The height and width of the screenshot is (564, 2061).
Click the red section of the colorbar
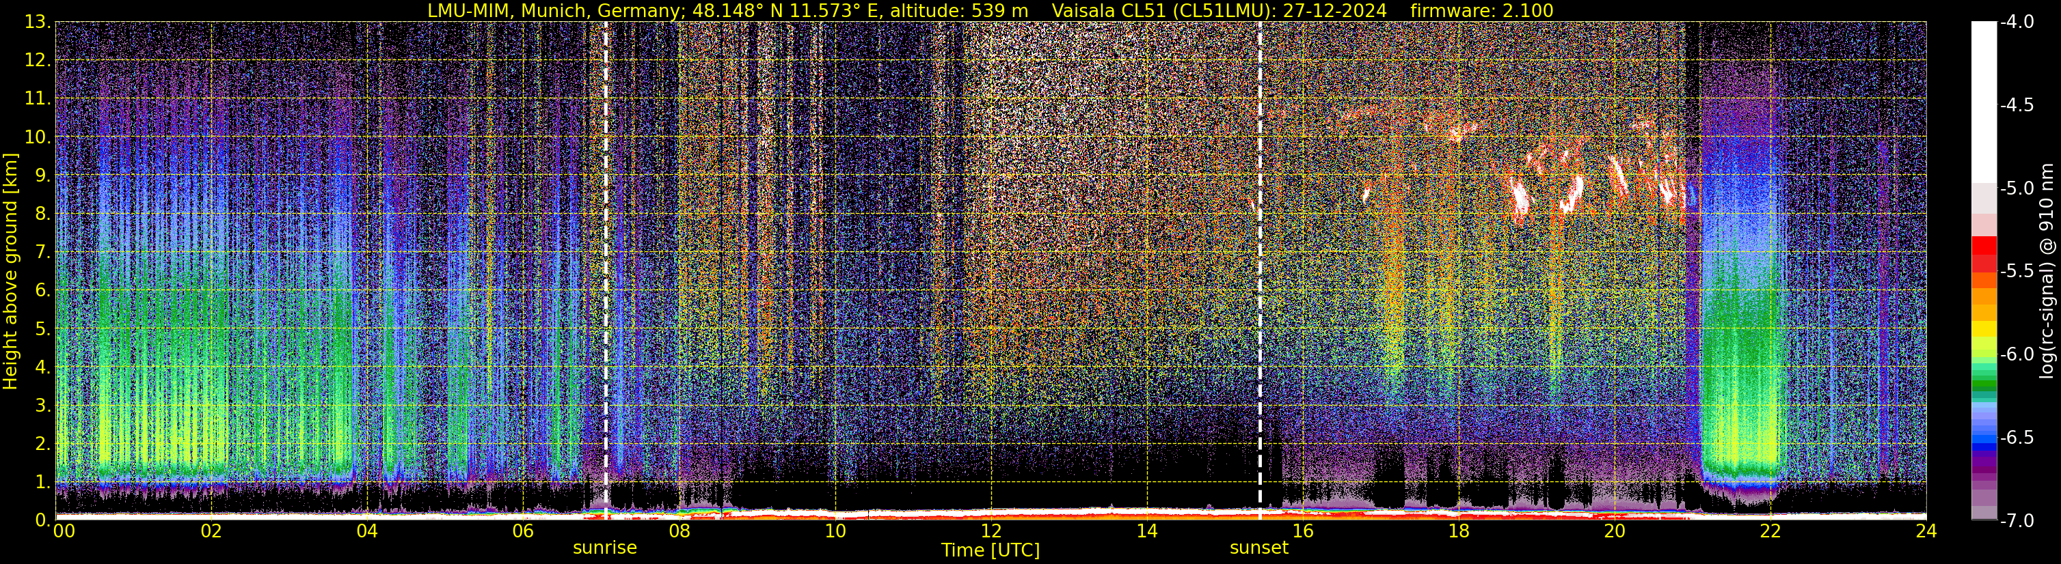coord(1983,254)
